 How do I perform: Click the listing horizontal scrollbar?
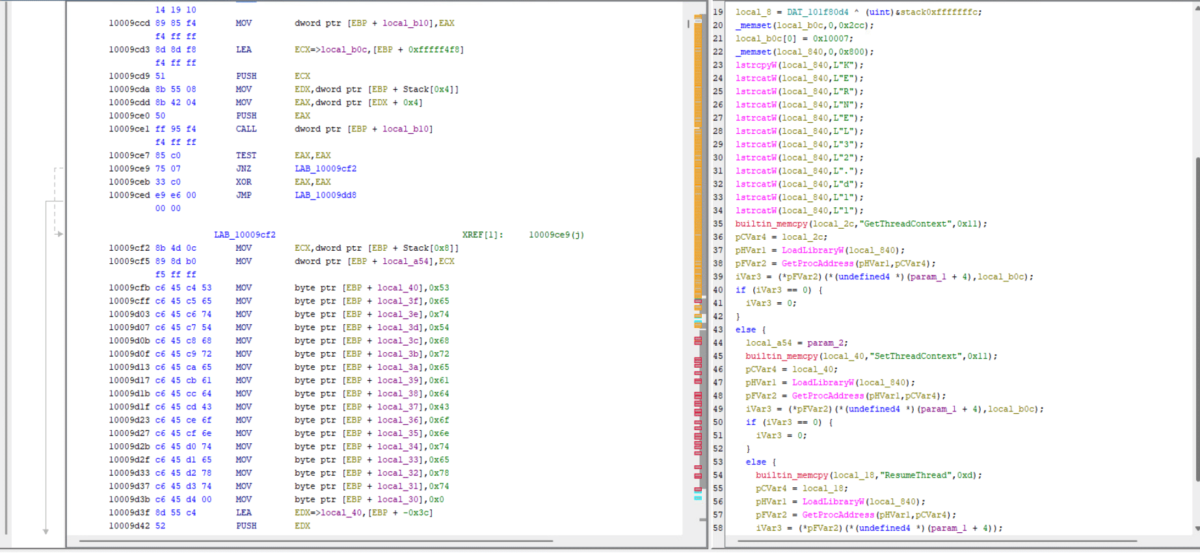[x=316, y=541]
